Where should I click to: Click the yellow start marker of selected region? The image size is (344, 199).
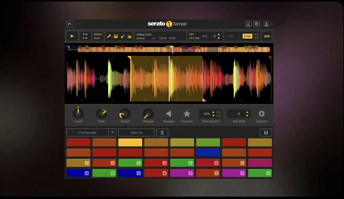129,58
